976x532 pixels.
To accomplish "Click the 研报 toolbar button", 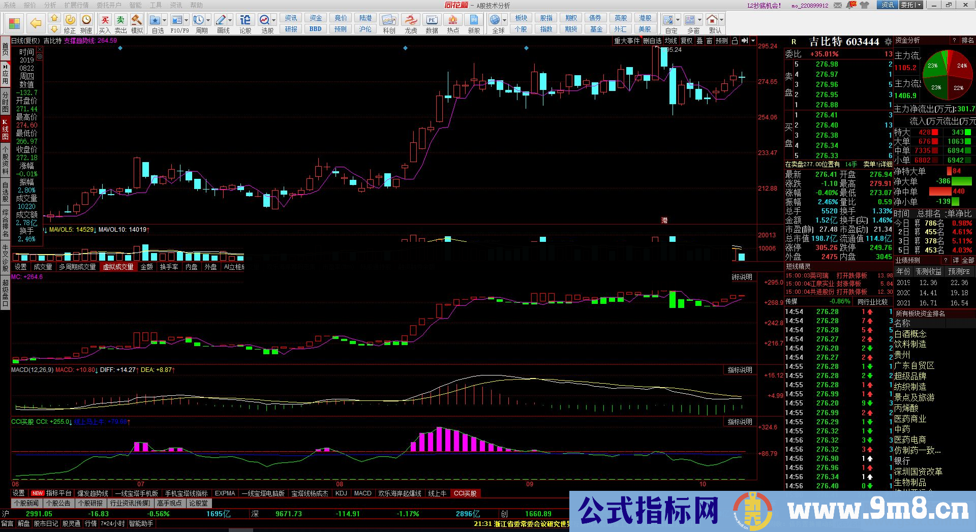I will click(x=291, y=29).
